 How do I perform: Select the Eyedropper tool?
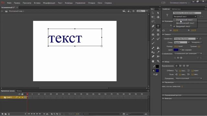(x=158, y=52)
